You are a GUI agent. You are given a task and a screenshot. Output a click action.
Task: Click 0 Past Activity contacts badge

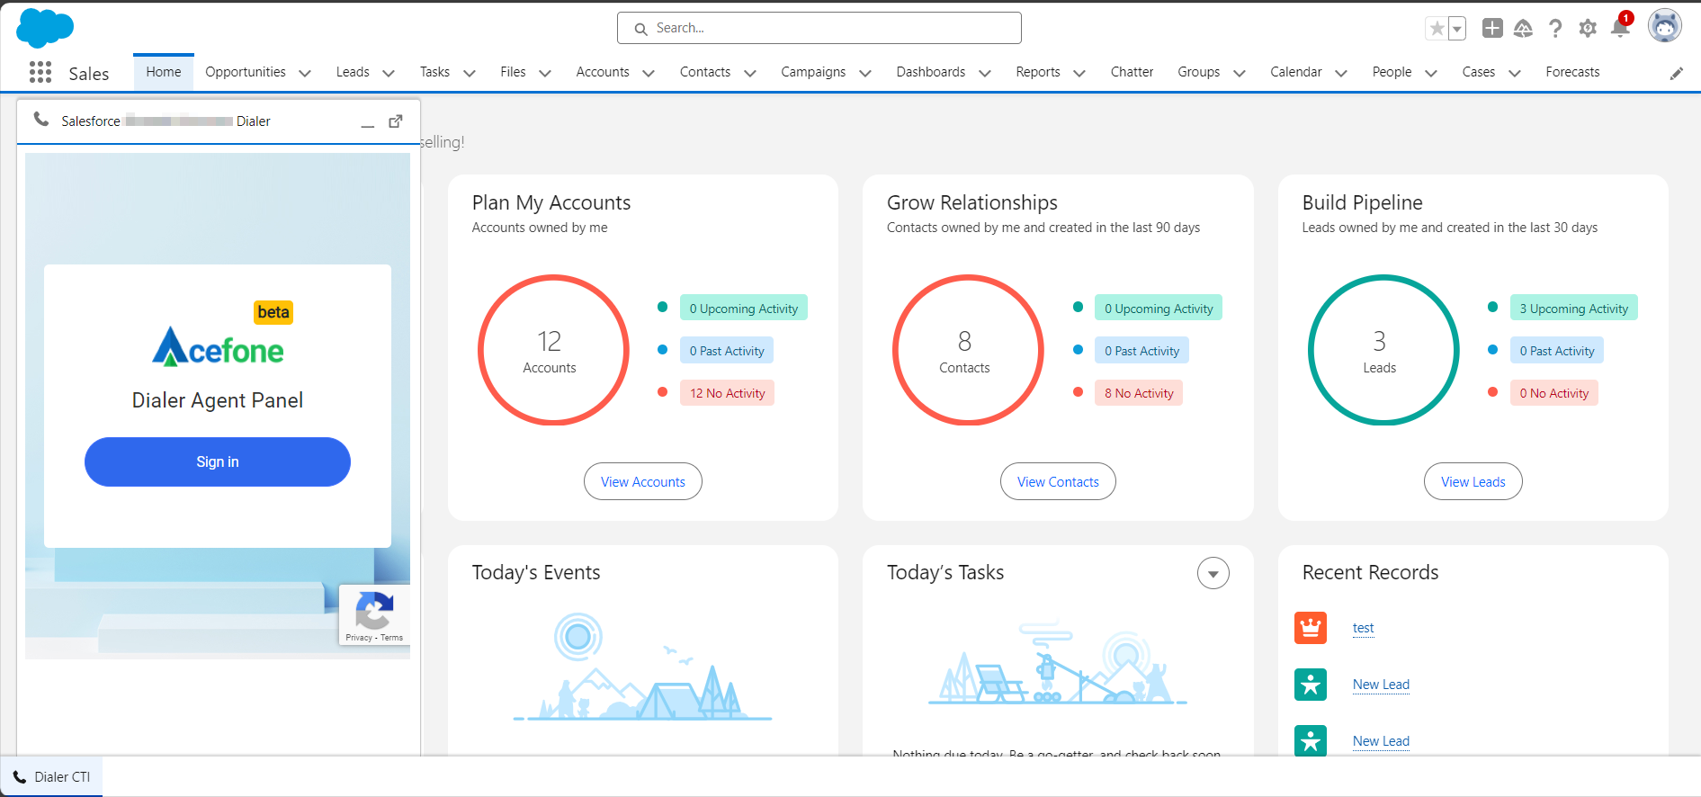[1142, 351]
